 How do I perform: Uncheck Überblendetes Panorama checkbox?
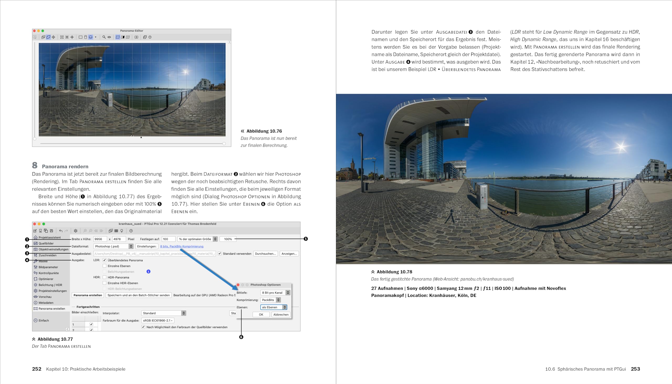point(104,260)
